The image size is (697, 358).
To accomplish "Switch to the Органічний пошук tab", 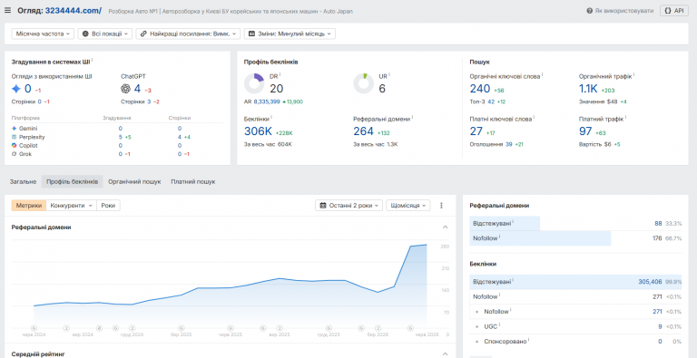I will [x=134, y=181].
